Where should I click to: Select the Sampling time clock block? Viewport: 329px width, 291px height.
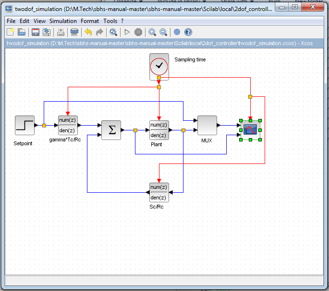159,66
